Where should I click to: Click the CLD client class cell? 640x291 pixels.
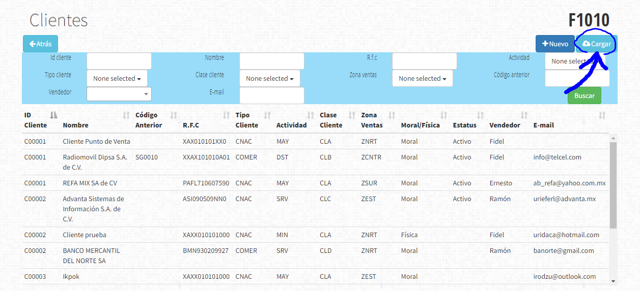tap(326, 250)
